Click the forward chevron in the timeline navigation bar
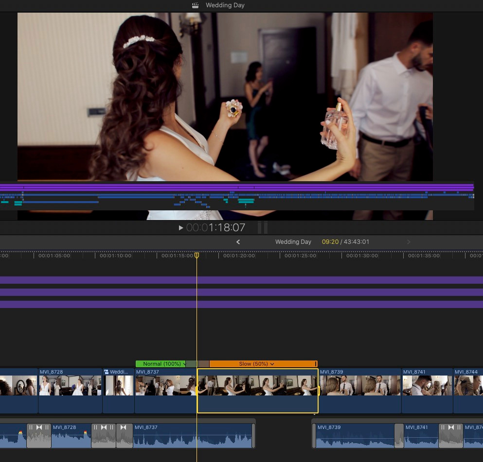 tap(409, 241)
